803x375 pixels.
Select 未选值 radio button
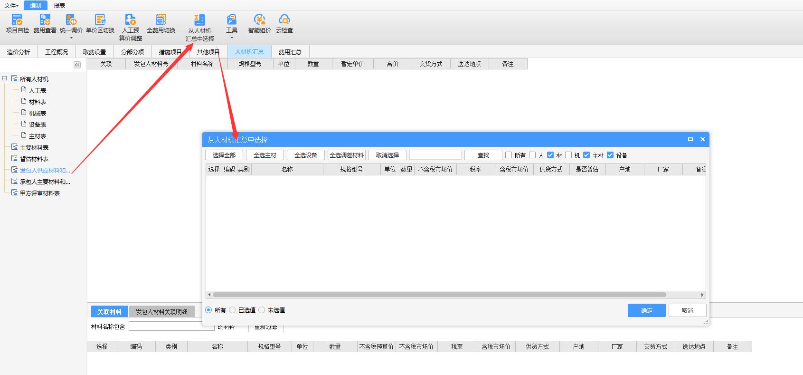262,310
